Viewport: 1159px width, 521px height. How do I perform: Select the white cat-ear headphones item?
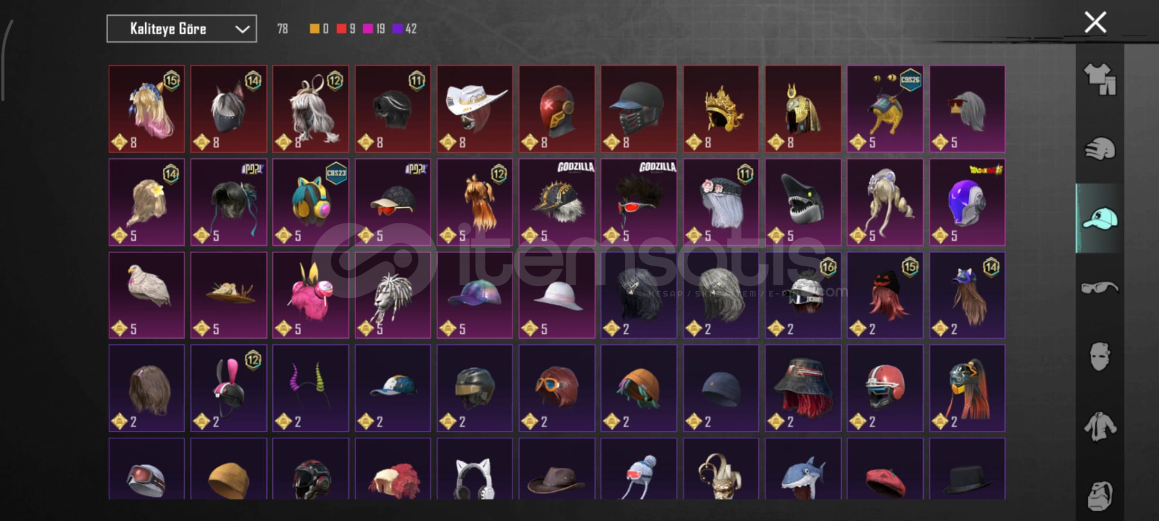coord(475,470)
